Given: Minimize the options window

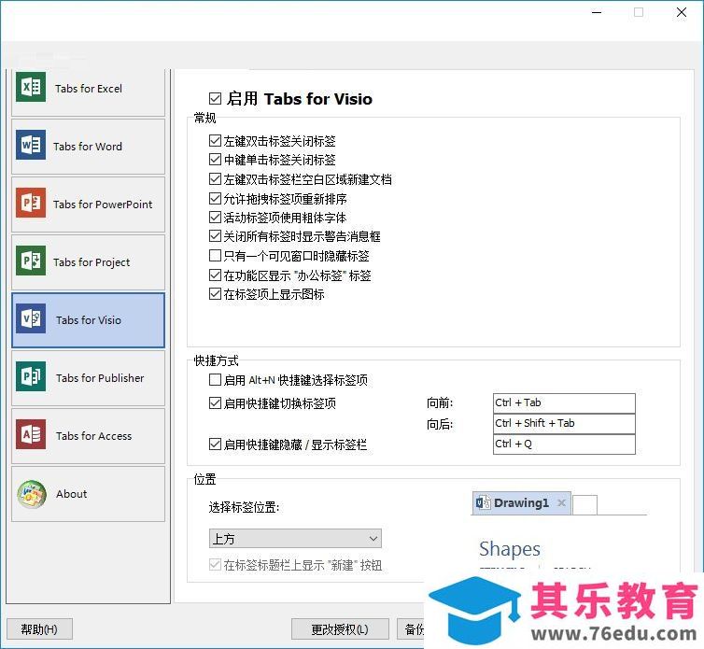Looking at the screenshot, I should tap(597, 12).
